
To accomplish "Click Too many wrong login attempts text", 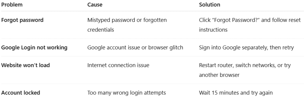I will coord(126,93).
